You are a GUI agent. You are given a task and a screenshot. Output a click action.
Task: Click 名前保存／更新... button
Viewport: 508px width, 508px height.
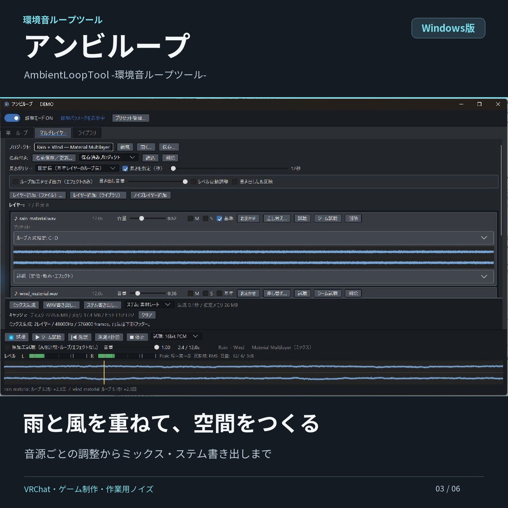[54, 158]
